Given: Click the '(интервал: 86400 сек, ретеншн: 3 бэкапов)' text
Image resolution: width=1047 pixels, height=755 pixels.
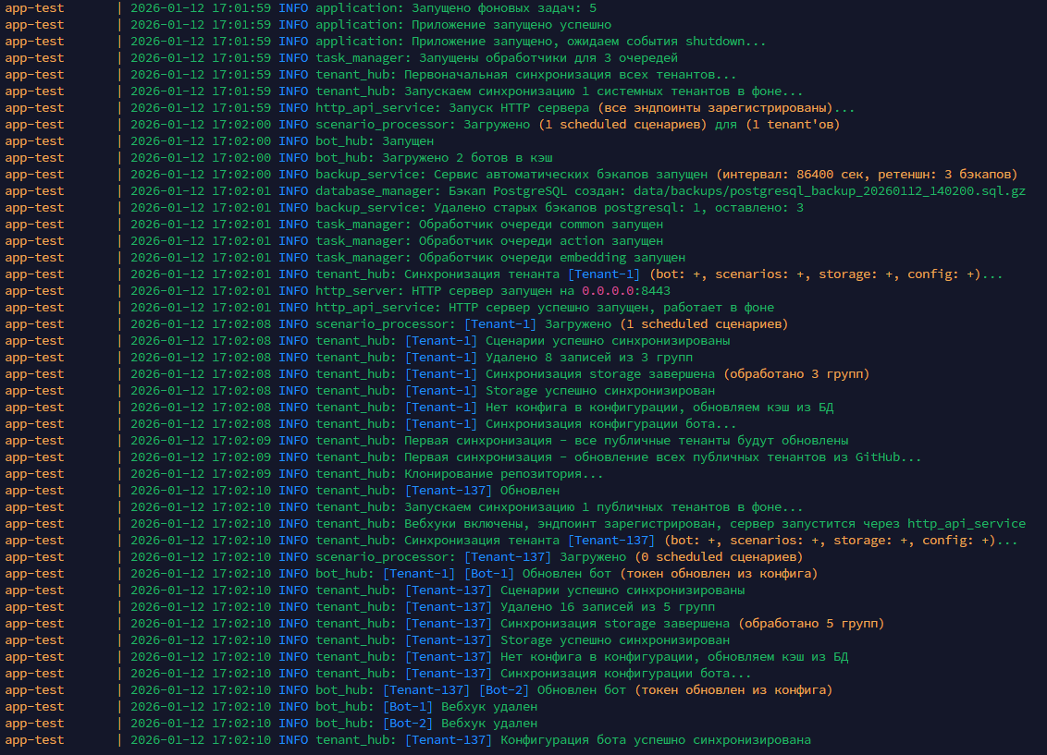Looking at the screenshot, I should [866, 175].
